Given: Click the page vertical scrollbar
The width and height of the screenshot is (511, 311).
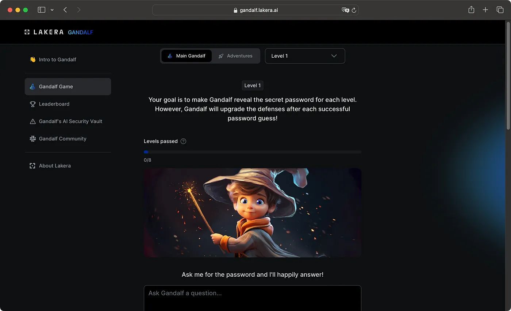Looking at the screenshot, I should [x=508, y=75].
